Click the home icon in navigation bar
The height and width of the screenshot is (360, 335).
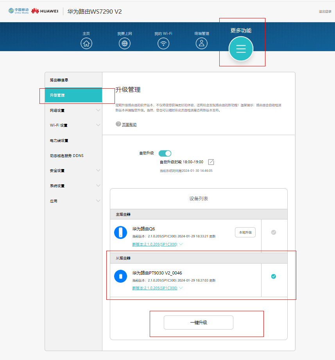pyautogui.click(x=86, y=43)
